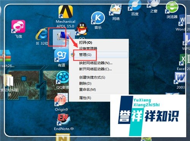Select 创建快捷方式(S) in the menu
Screen dimensions: 190x141
click(x=92, y=77)
